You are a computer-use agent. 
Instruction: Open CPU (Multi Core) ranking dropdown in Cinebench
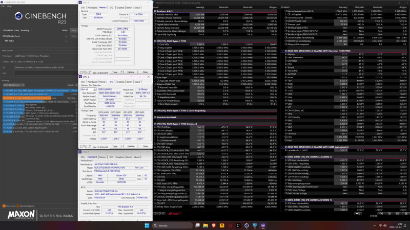pos(14,85)
